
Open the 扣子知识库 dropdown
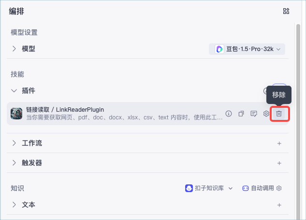click(231, 188)
